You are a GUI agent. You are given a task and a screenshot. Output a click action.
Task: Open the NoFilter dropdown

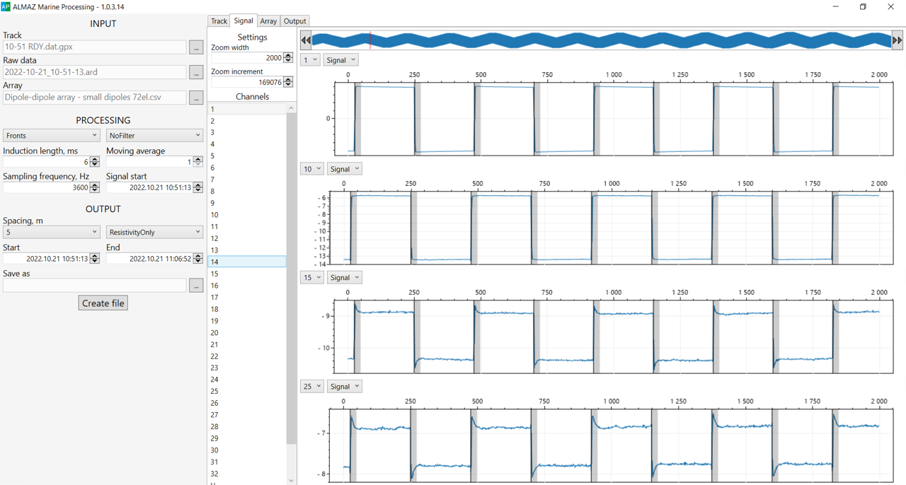click(154, 136)
